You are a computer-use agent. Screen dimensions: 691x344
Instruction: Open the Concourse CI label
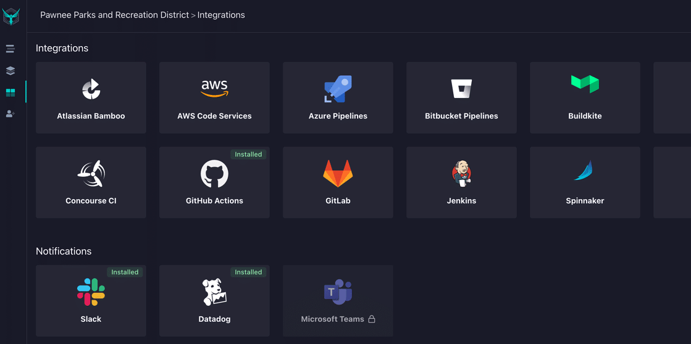click(x=91, y=200)
